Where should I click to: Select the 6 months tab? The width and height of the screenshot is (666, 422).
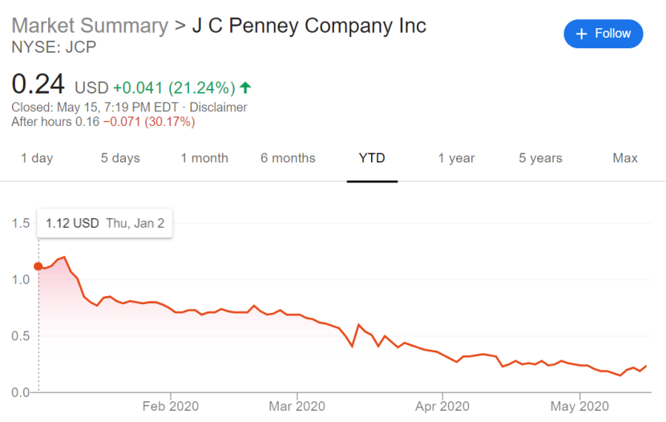point(288,158)
